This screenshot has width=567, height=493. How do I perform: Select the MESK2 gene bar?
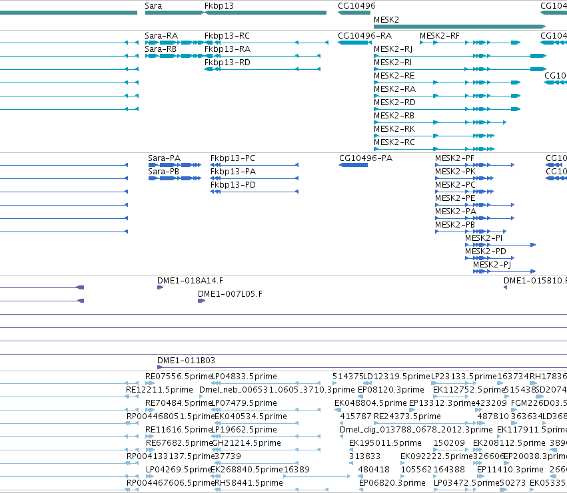(x=460, y=27)
